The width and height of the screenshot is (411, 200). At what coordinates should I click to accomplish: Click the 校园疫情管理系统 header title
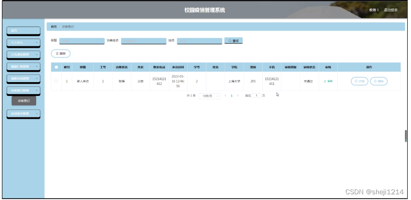coord(205,10)
